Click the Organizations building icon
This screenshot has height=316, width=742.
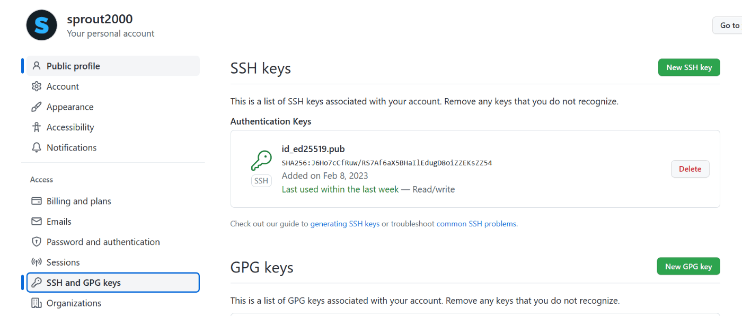pos(37,303)
